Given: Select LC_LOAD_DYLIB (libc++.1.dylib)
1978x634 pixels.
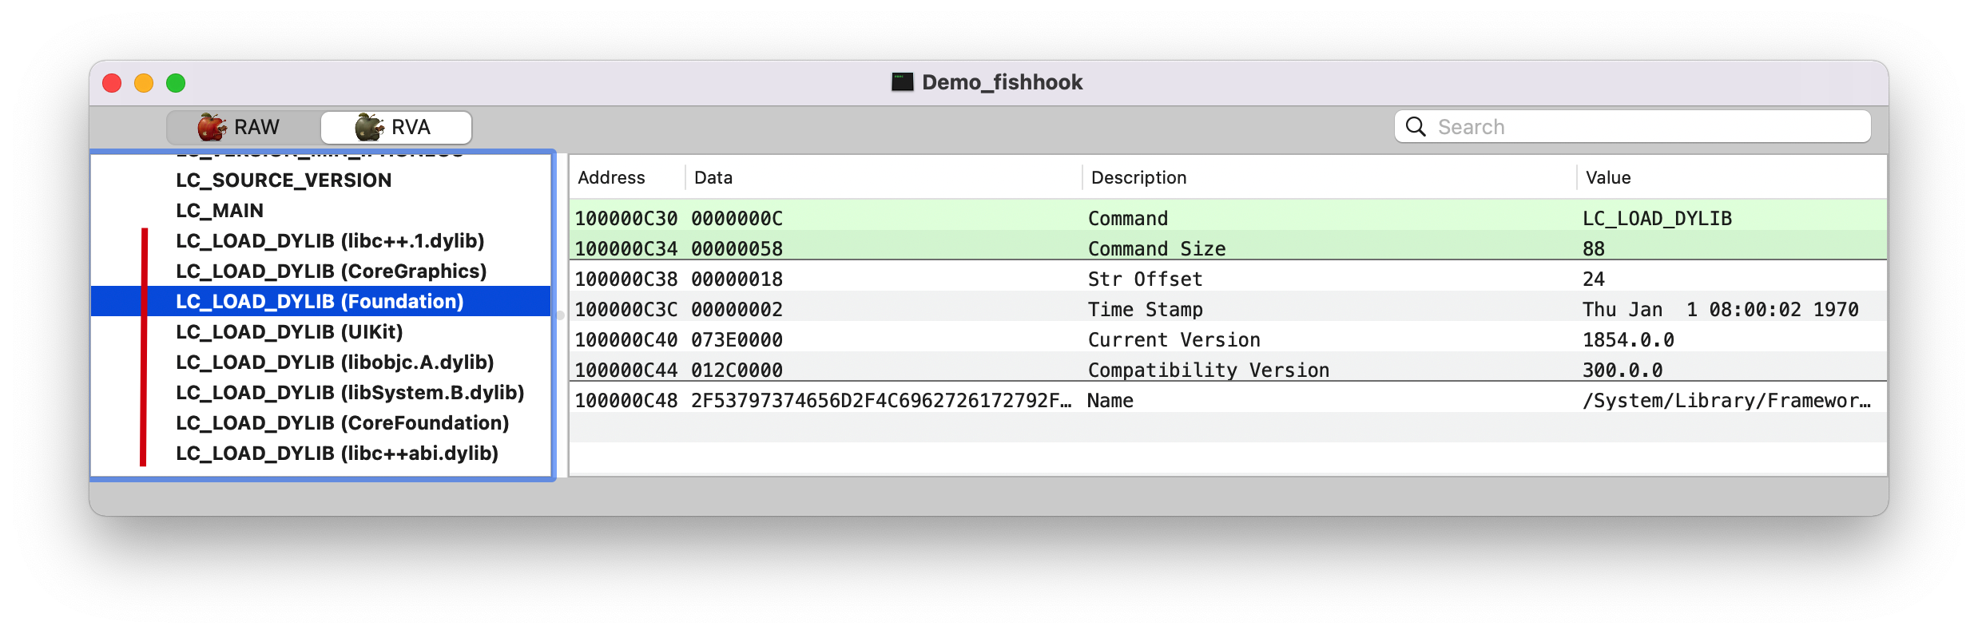Looking at the screenshot, I should [x=330, y=241].
